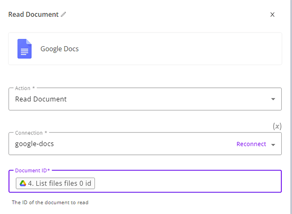Click the blue Google Docs file icon
This screenshot has height=214, width=292.
(24, 49)
